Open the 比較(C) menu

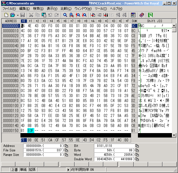[x=66, y=9]
